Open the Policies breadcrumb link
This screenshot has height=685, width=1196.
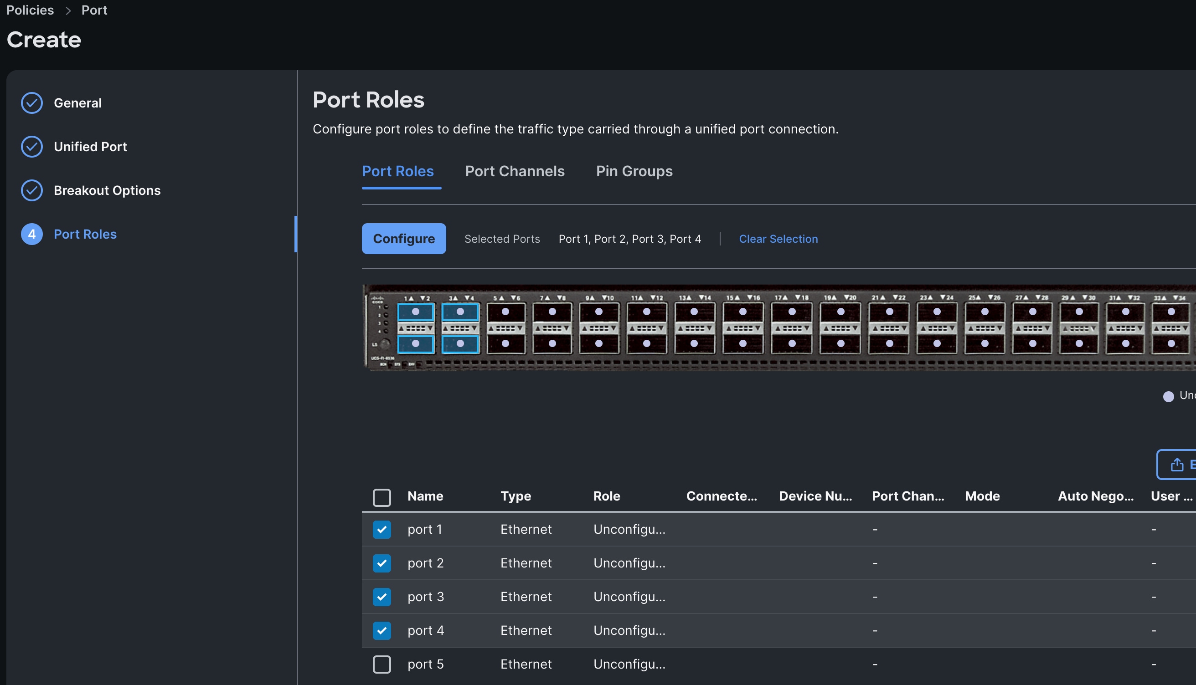30,10
